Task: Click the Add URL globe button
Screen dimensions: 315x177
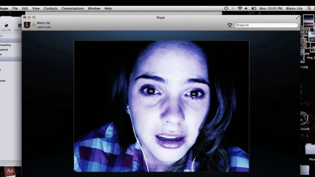Action: click(x=6, y=26)
